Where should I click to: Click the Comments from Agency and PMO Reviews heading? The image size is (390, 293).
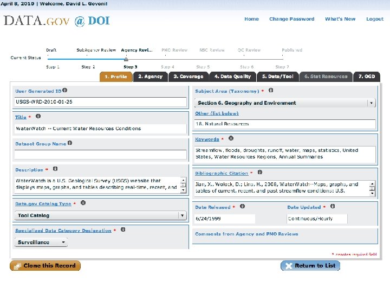click(246, 234)
